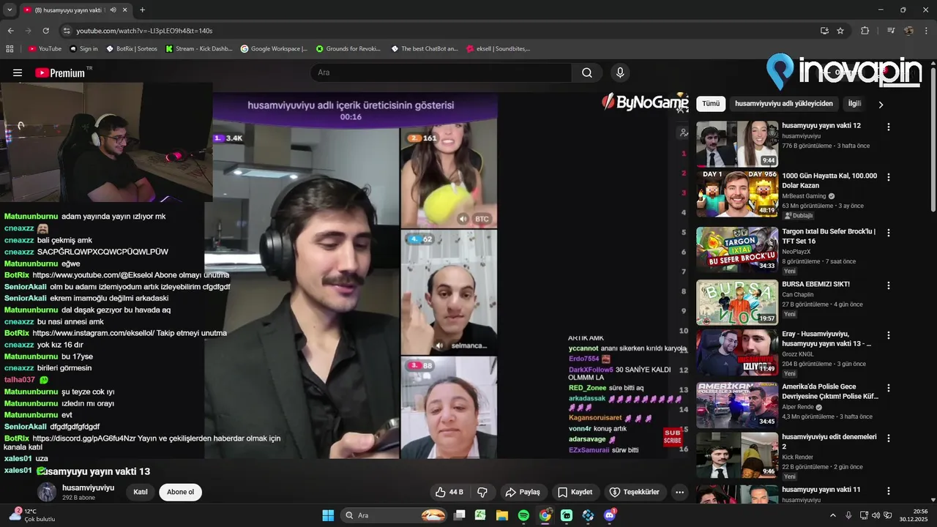Open the 'Sign in' bookmark
Image resolution: width=937 pixels, height=527 pixels.
[x=83, y=49]
